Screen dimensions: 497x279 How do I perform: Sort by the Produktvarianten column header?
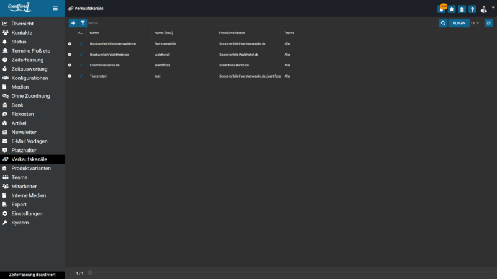pyautogui.click(x=232, y=33)
